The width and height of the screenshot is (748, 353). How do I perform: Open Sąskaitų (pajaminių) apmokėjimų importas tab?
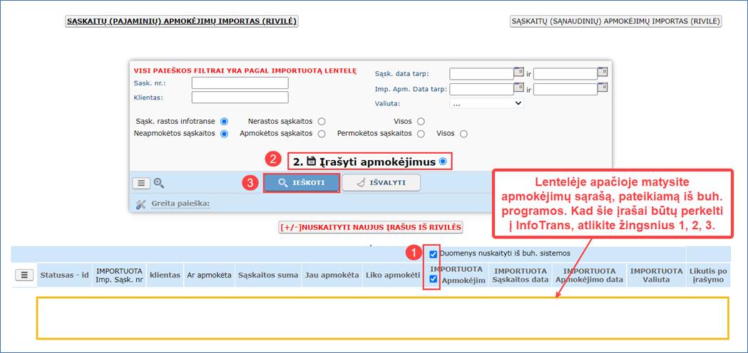pyautogui.click(x=182, y=21)
